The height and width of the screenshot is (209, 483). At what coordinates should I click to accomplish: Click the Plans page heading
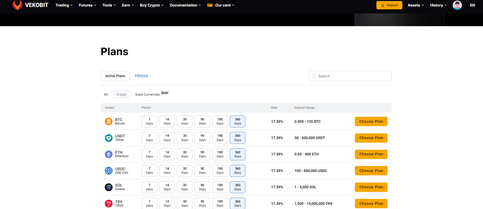click(x=114, y=52)
